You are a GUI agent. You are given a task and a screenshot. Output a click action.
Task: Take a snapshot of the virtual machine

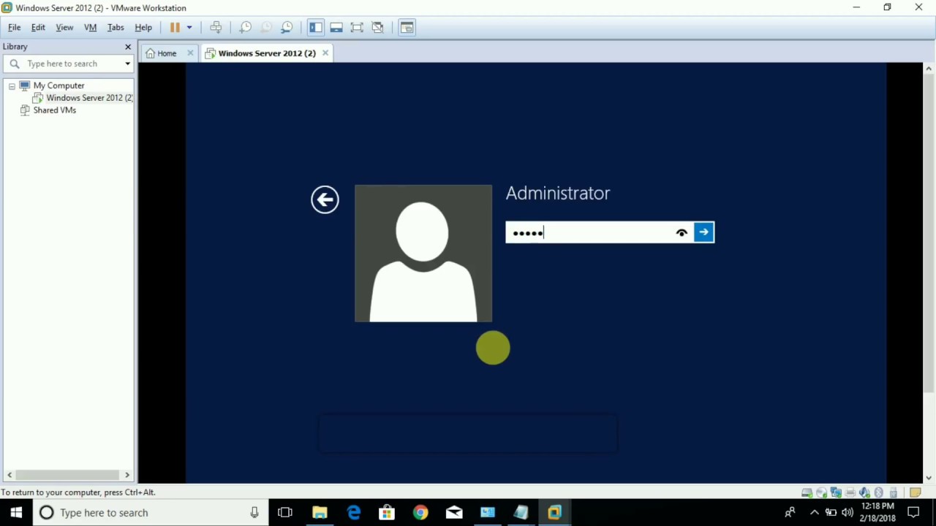pyautogui.click(x=246, y=27)
